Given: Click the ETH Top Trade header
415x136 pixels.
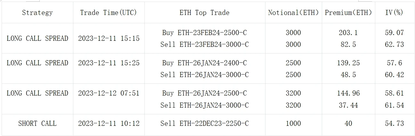Looking at the screenshot, I should pos(204,13).
